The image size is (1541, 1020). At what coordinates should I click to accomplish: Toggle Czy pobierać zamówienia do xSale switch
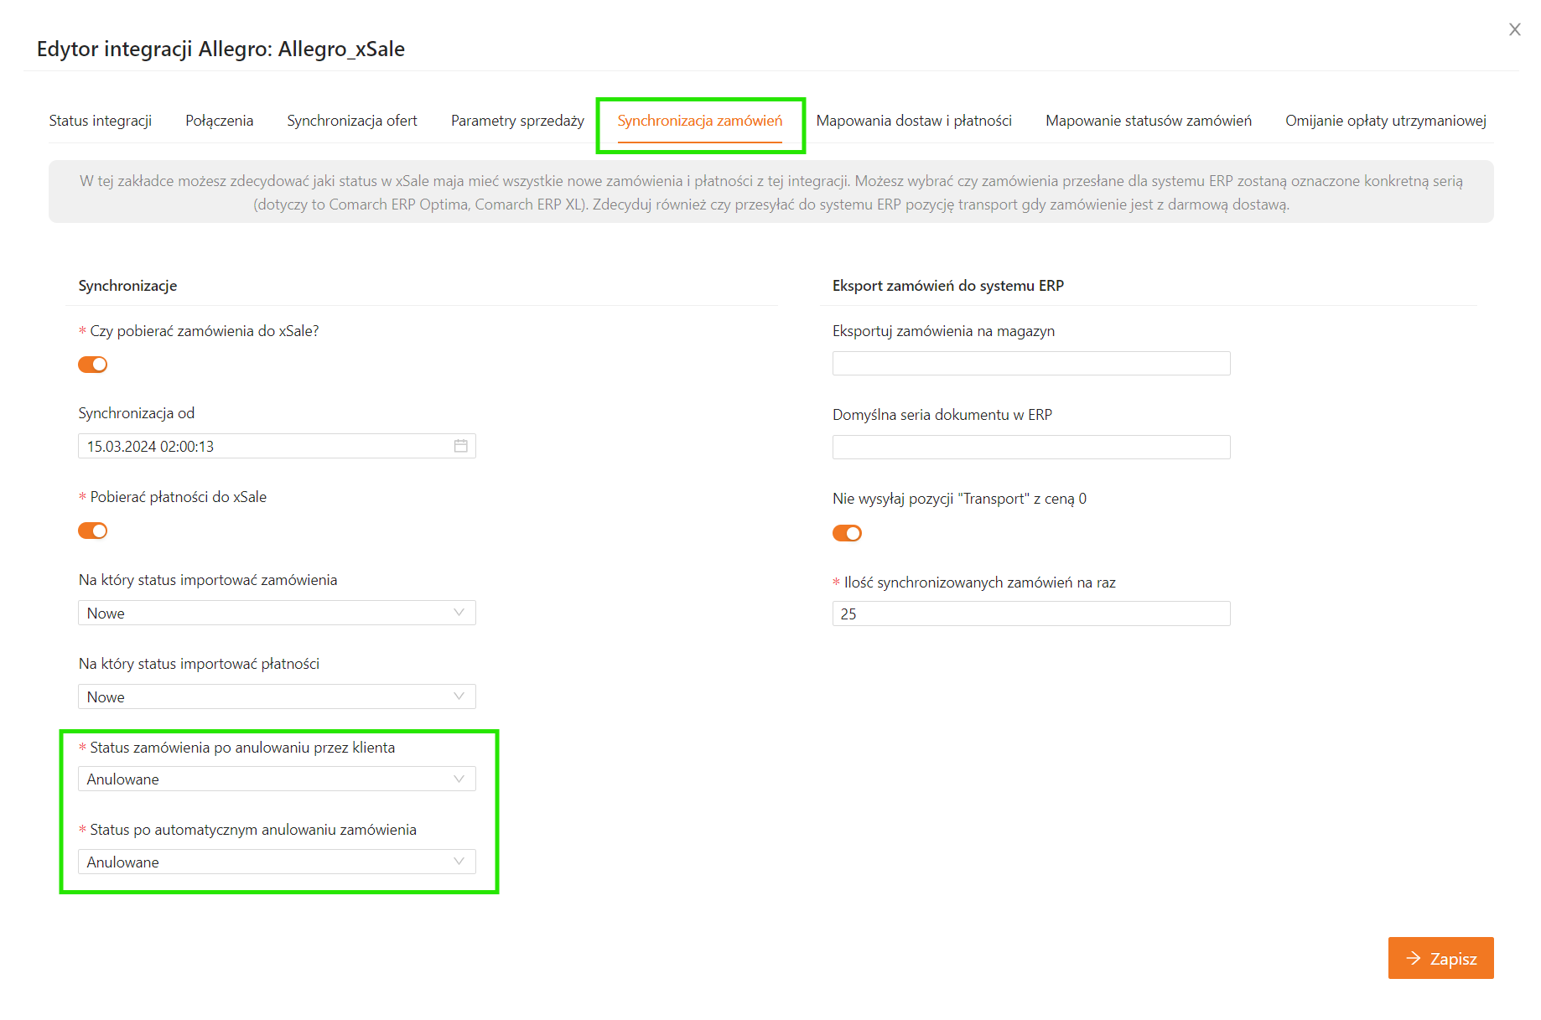point(93,365)
